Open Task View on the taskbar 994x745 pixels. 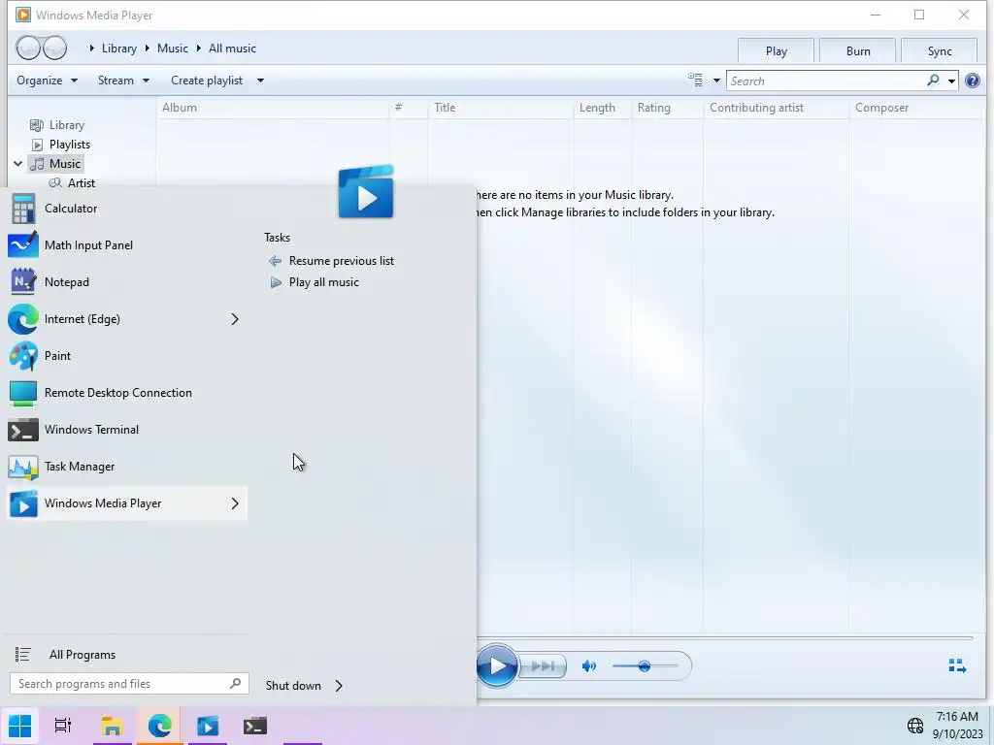(63, 726)
